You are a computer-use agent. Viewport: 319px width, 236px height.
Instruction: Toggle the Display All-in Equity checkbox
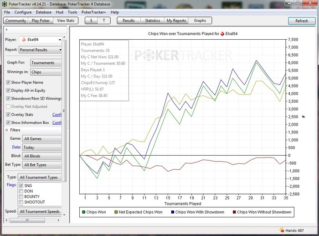(8, 90)
